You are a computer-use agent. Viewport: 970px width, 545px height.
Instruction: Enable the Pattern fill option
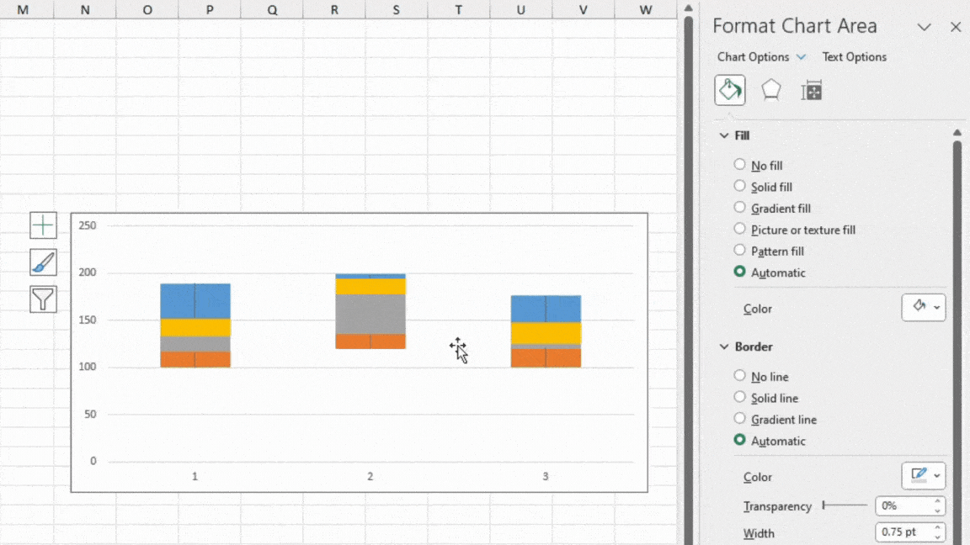(x=739, y=251)
